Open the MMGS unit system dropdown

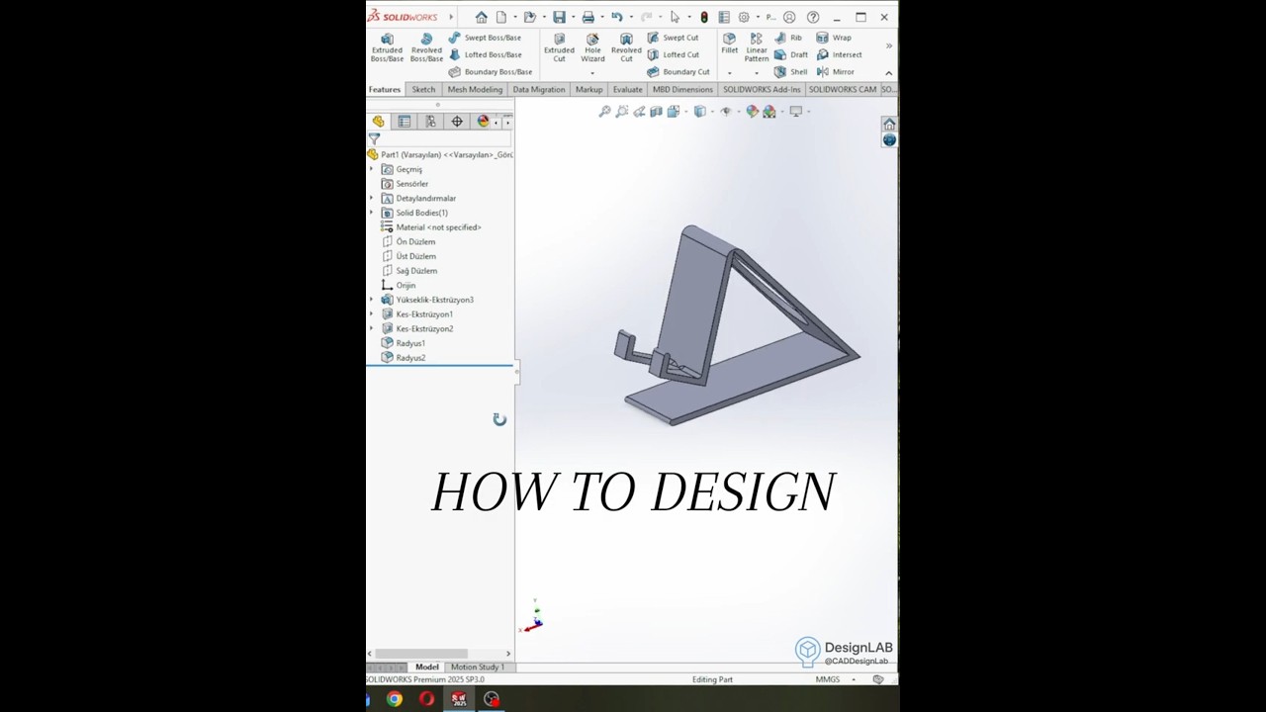point(854,679)
